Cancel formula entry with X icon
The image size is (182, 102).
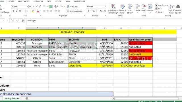pos(12,20)
